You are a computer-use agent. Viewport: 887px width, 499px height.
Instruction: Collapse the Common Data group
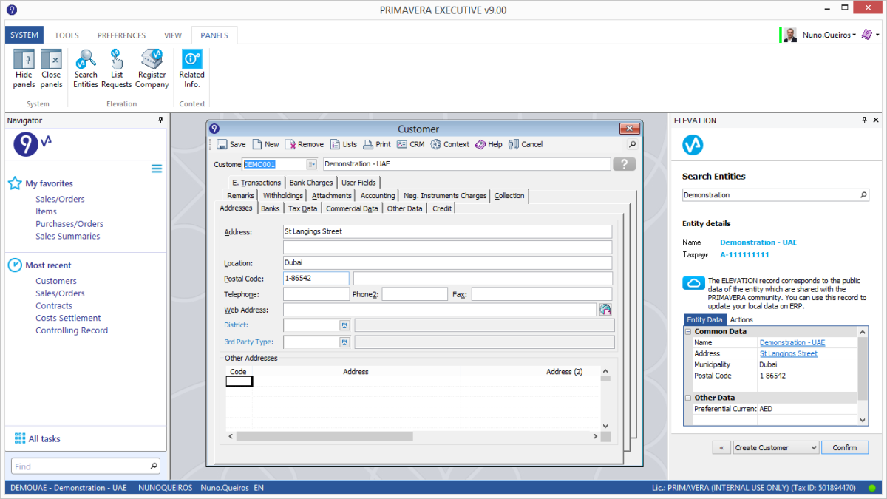(689, 332)
